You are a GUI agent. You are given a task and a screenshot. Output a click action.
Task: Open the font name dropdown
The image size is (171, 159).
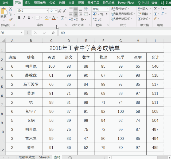pyautogui.click(x=47, y=11)
